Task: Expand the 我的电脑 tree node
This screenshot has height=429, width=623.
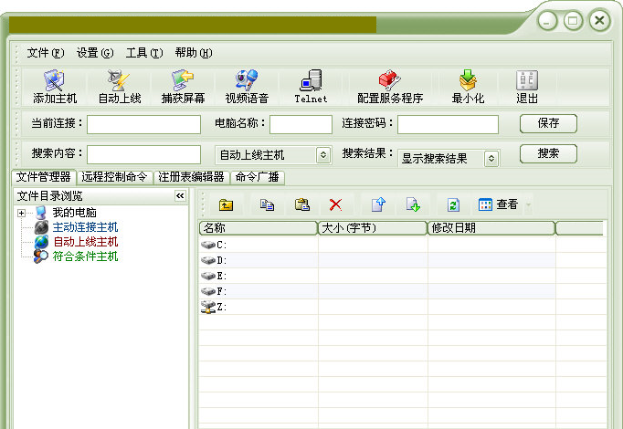Action: 21,214
